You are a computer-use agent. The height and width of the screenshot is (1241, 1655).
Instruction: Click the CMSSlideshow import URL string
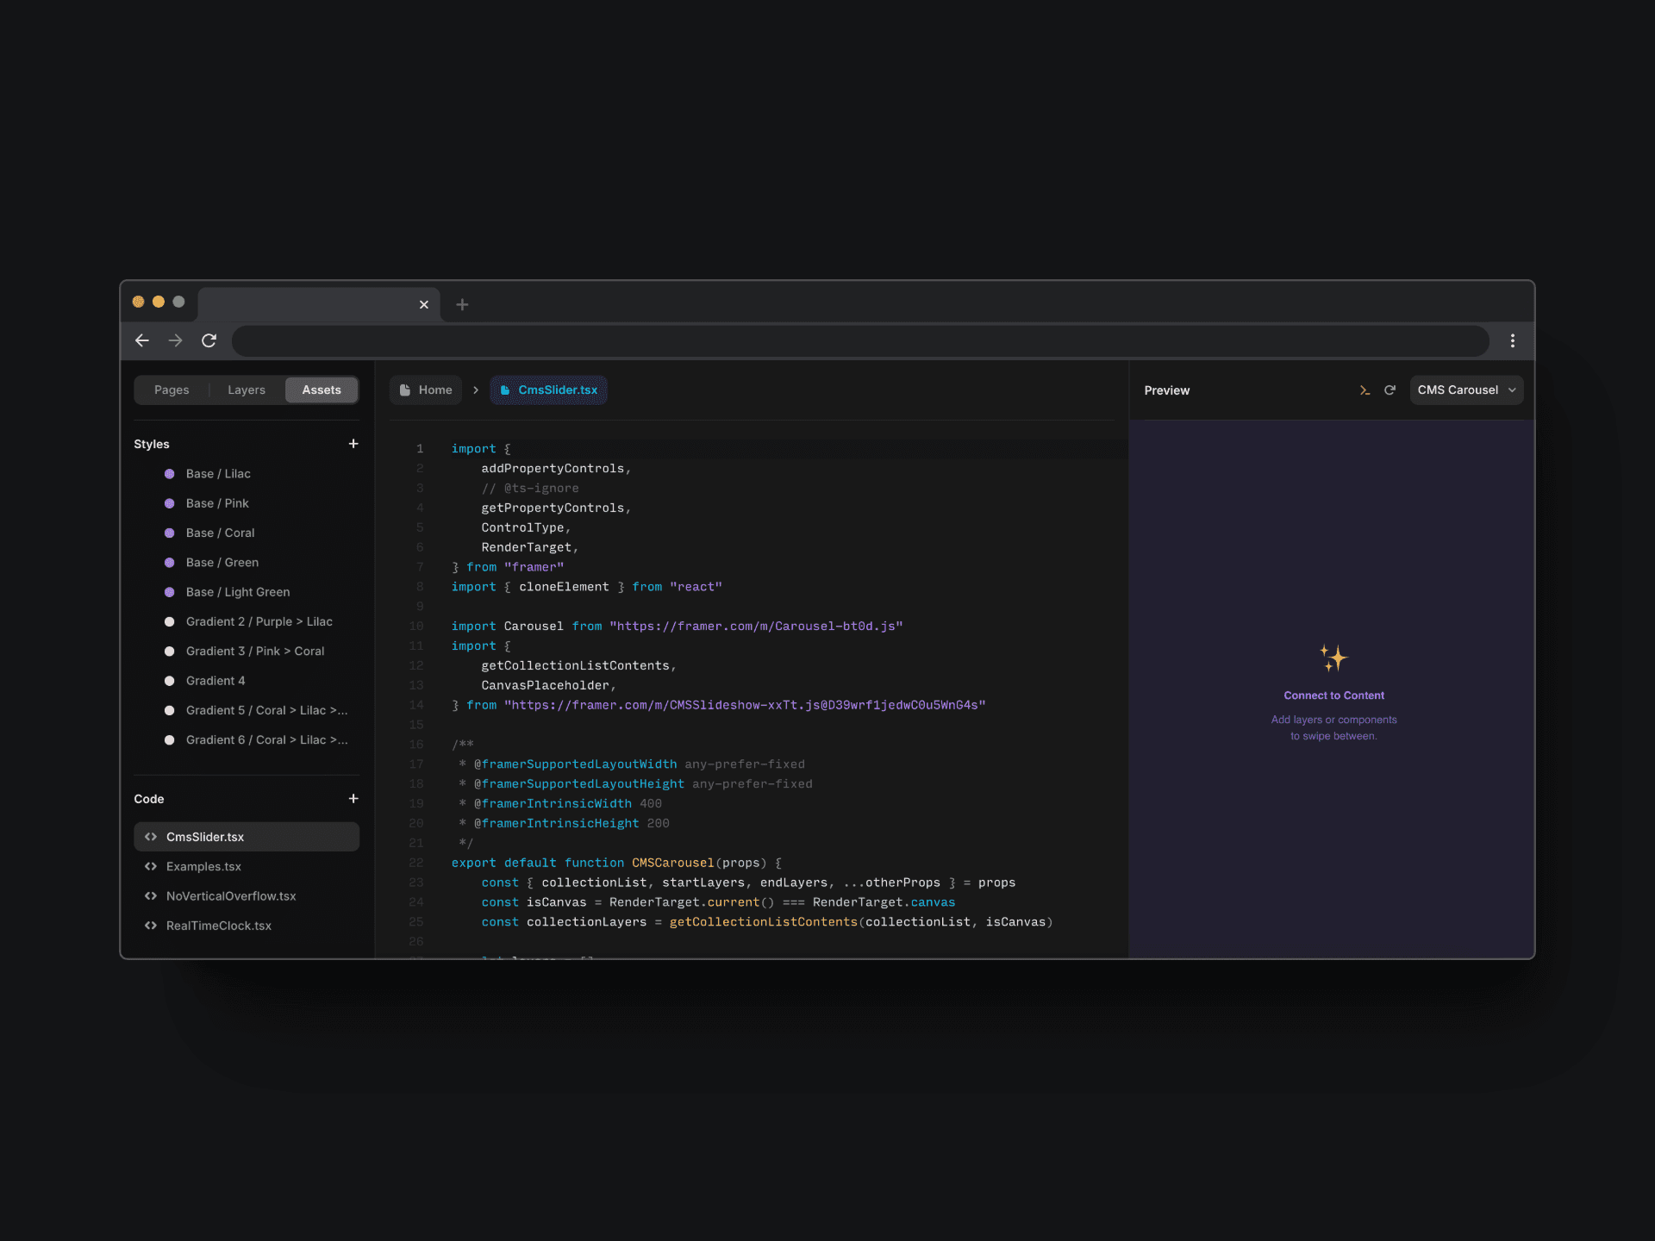point(745,705)
